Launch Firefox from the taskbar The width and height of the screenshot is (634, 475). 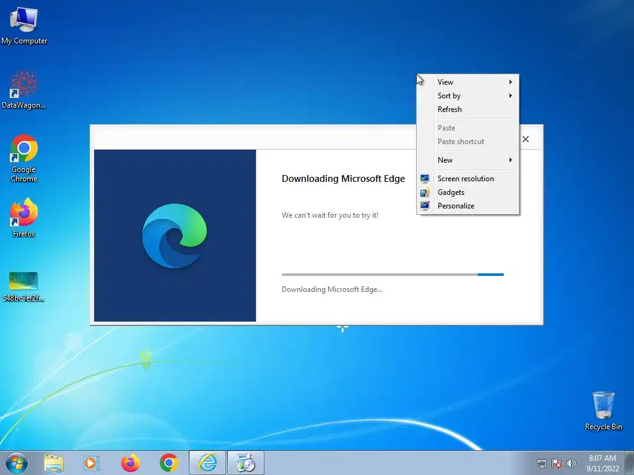pyautogui.click(x=130, y=463)
